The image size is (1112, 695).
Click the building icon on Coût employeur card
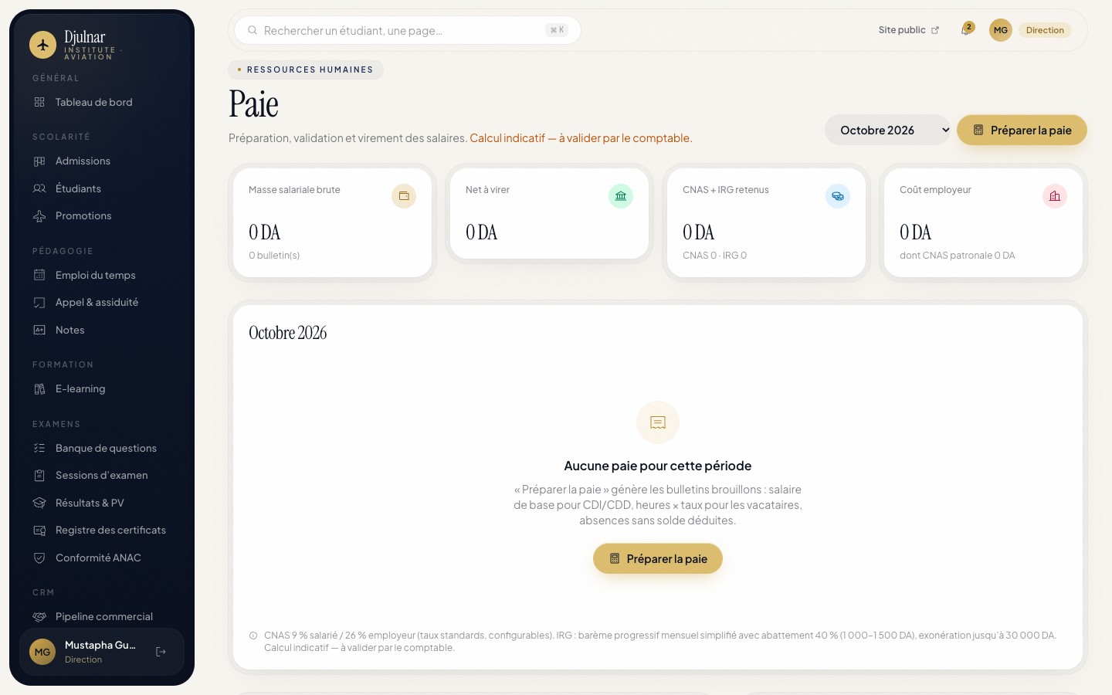[x=1055, y=196]
